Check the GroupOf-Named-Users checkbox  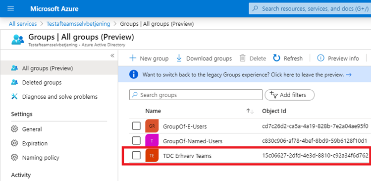coord(136,141)
